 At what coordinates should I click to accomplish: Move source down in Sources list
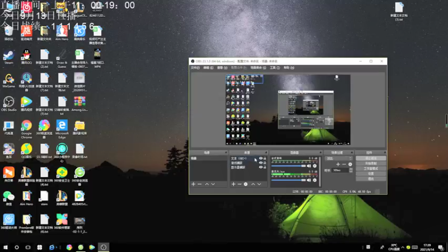[x=259, y=184]
